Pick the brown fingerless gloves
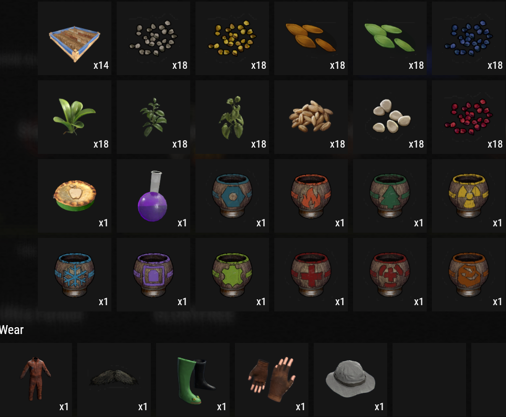506x417 pixels. (272, 380)
